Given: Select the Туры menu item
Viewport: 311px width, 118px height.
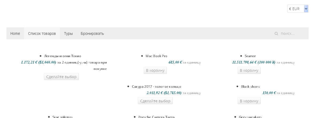Looking at the screenshot, I should click(68, 33).
